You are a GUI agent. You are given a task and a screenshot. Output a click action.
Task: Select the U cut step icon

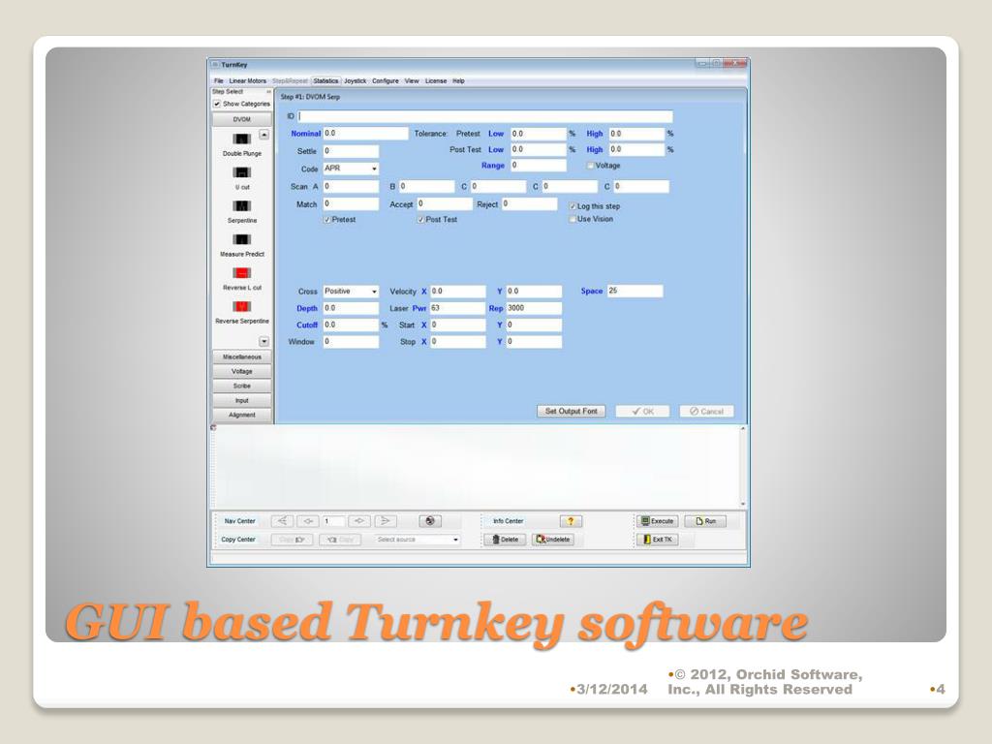pyautogui.click(x=241, y=172)
